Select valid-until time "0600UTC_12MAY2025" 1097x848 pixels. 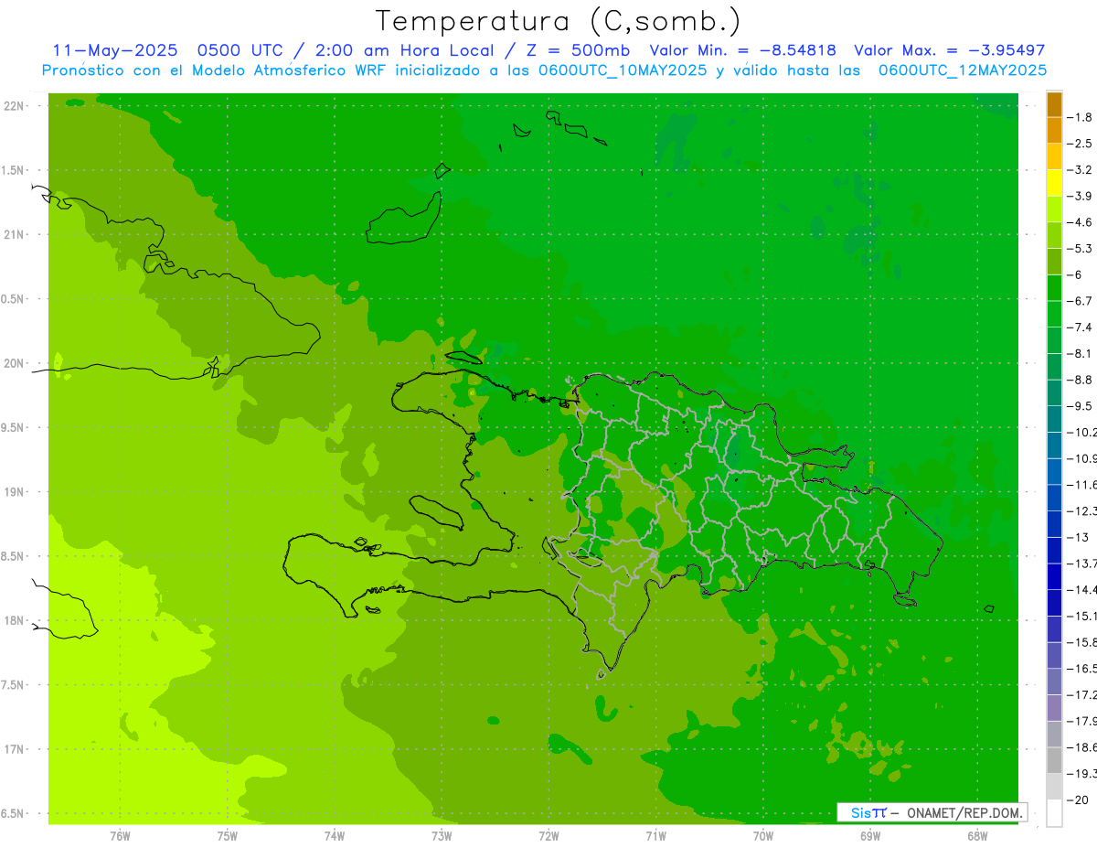point(963,70)
